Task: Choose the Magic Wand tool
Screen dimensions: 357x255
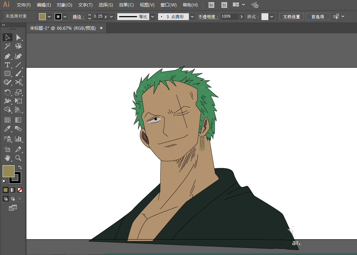Action: 7,46
